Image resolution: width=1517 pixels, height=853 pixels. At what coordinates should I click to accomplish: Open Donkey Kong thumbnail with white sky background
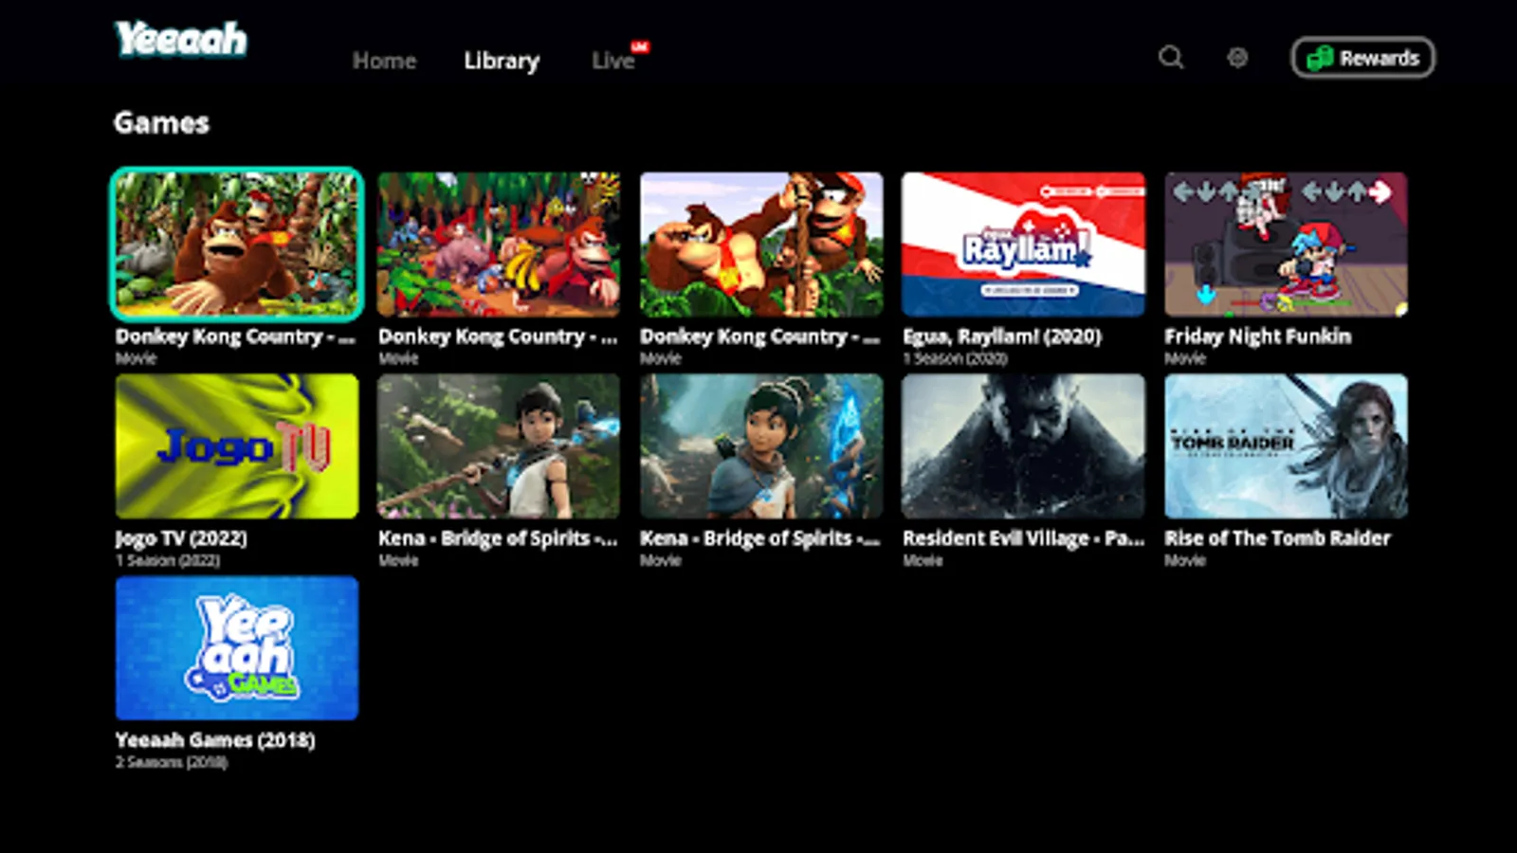(761, 245)
